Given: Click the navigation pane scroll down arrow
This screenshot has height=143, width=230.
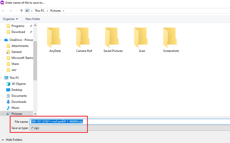Looking at the screenshot, I should [x=35, y=114].
